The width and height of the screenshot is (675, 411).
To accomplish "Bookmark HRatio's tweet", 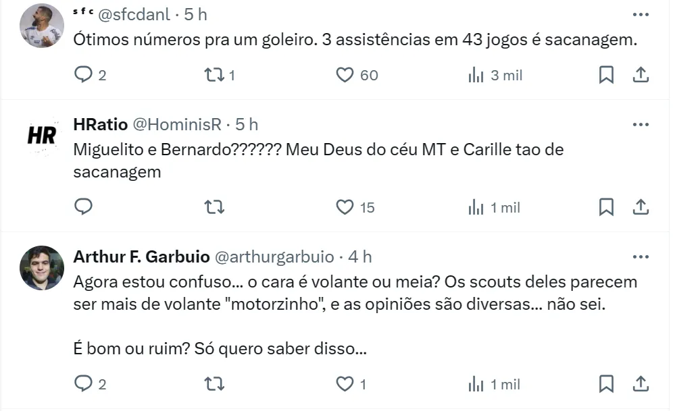I will click(x=606, y=207).
